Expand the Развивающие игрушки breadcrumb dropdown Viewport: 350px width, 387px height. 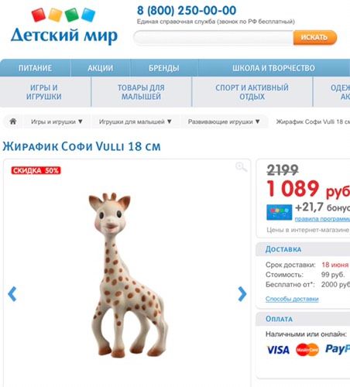click(258, 122)
